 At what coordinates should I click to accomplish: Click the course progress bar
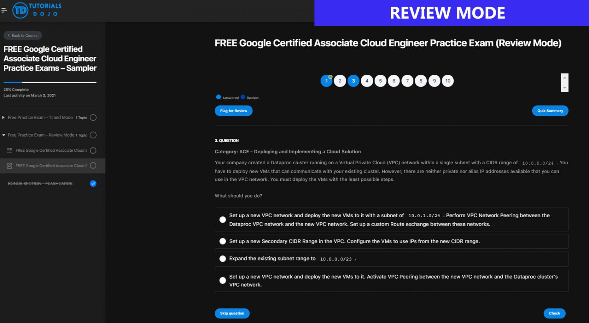point(50,82)
